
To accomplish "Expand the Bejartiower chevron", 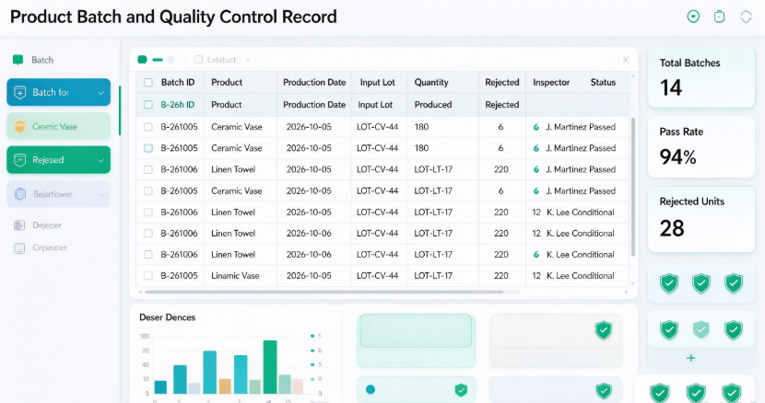I will [101, 194].
